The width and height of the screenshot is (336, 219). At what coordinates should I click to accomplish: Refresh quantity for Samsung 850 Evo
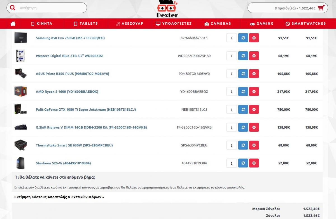click(x=243, y=38)
